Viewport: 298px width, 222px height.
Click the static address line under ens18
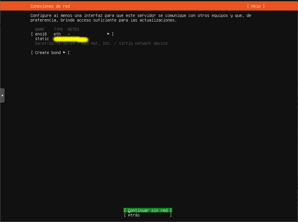[x=61, y=39]
